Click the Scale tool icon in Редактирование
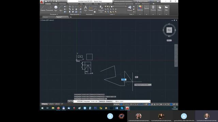Image resolution: width=218 pixels, height=122 pixels. point(73,12)
